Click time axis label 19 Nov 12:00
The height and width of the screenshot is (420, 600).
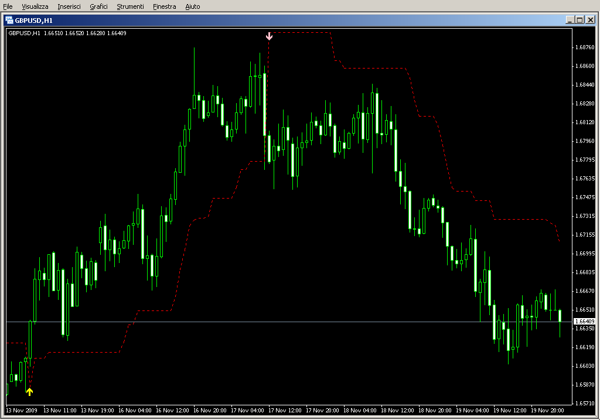[x=510, y=411]
